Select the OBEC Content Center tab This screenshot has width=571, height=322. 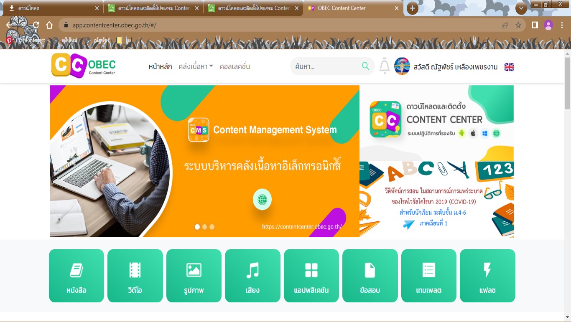(353, 8)
